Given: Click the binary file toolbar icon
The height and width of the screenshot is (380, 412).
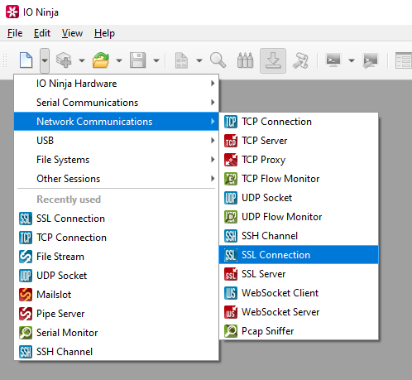Looking at the screenshot, I should [x=181, y=60].
